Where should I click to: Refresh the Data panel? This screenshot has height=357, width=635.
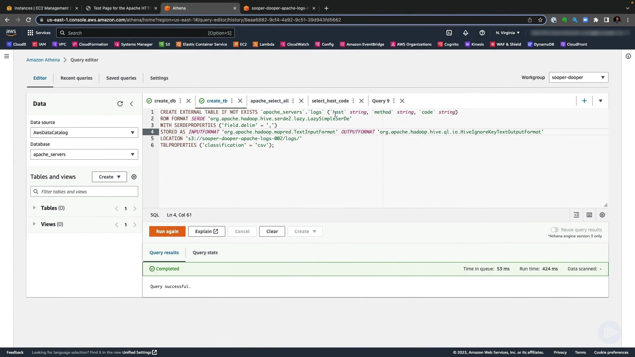click(120, 104)
